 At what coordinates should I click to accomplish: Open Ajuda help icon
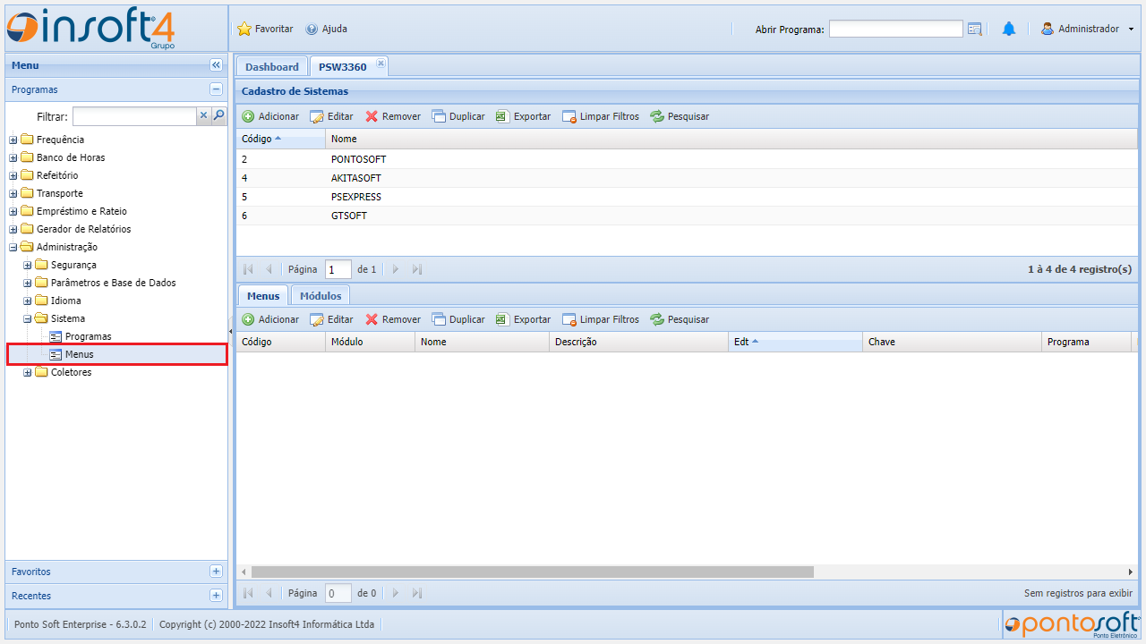[312, 30]
